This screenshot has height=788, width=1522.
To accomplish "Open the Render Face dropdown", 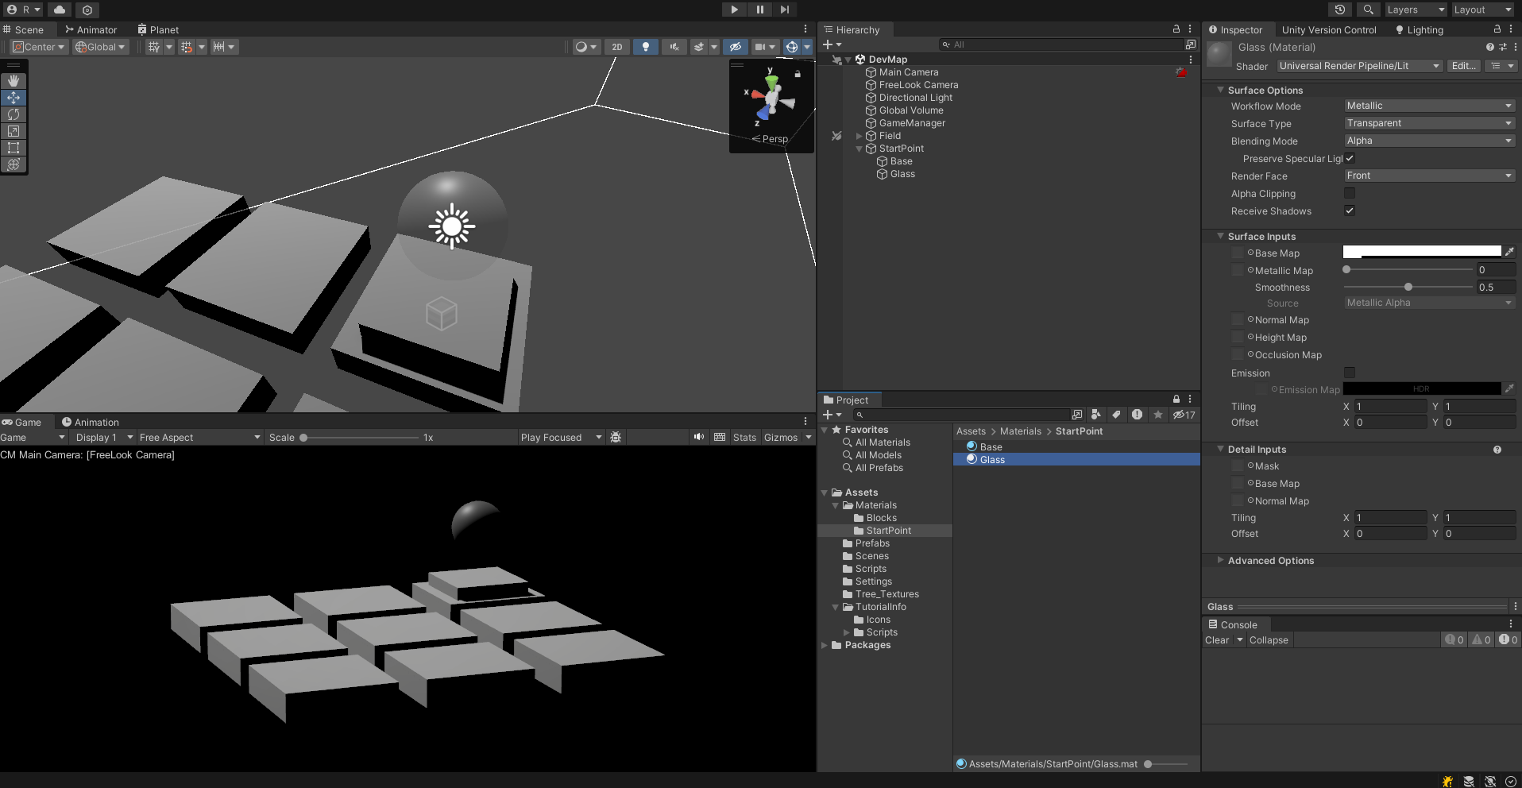I will (1428, 176).
